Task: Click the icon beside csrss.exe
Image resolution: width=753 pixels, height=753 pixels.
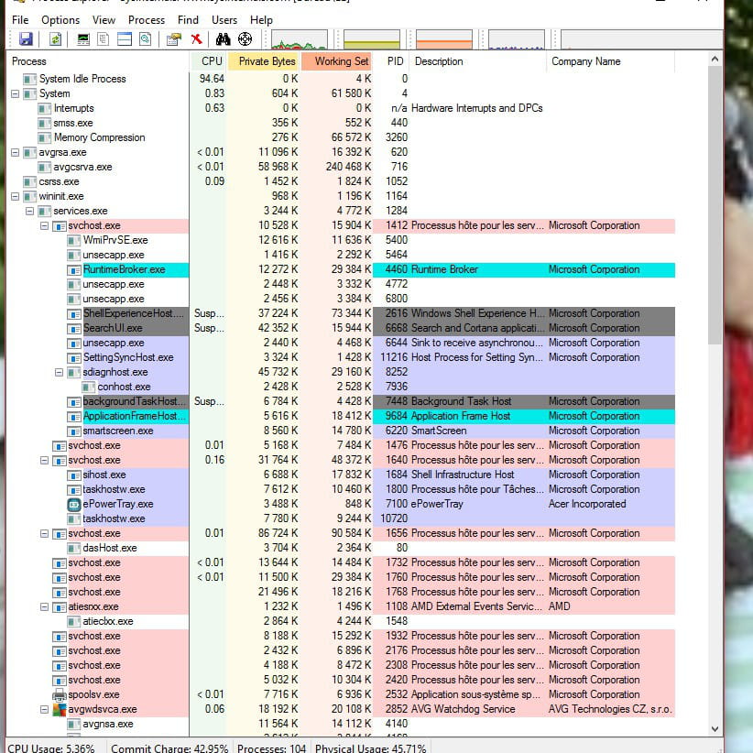Action: pos(30,182)
